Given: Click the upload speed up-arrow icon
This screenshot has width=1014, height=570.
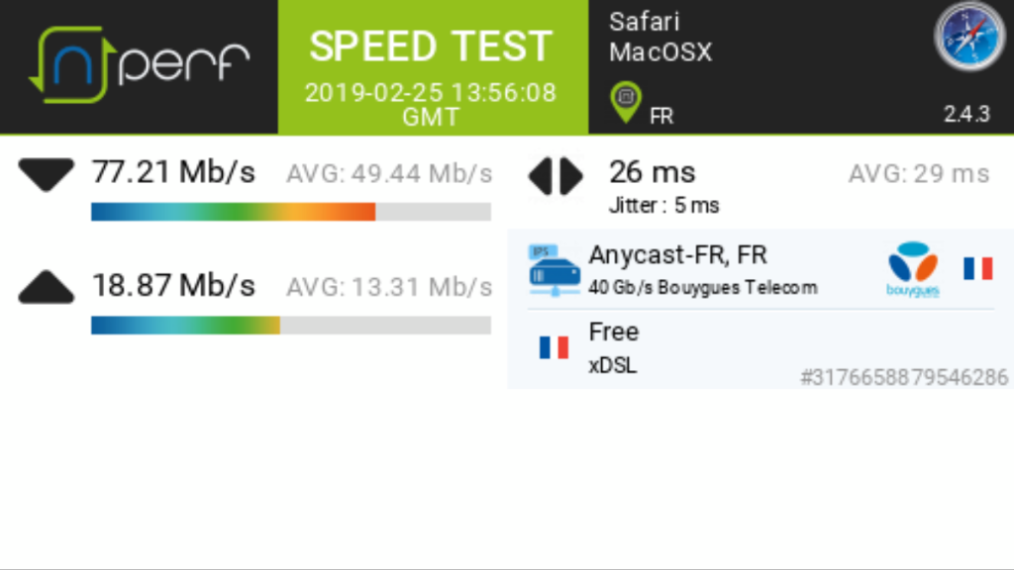Looking at the screenshot, I should pyautogui.click(x=47, y=288).
